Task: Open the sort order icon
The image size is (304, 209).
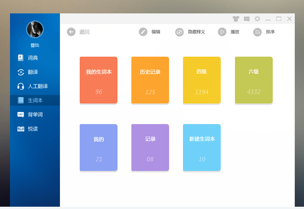Action: point(257,32)
